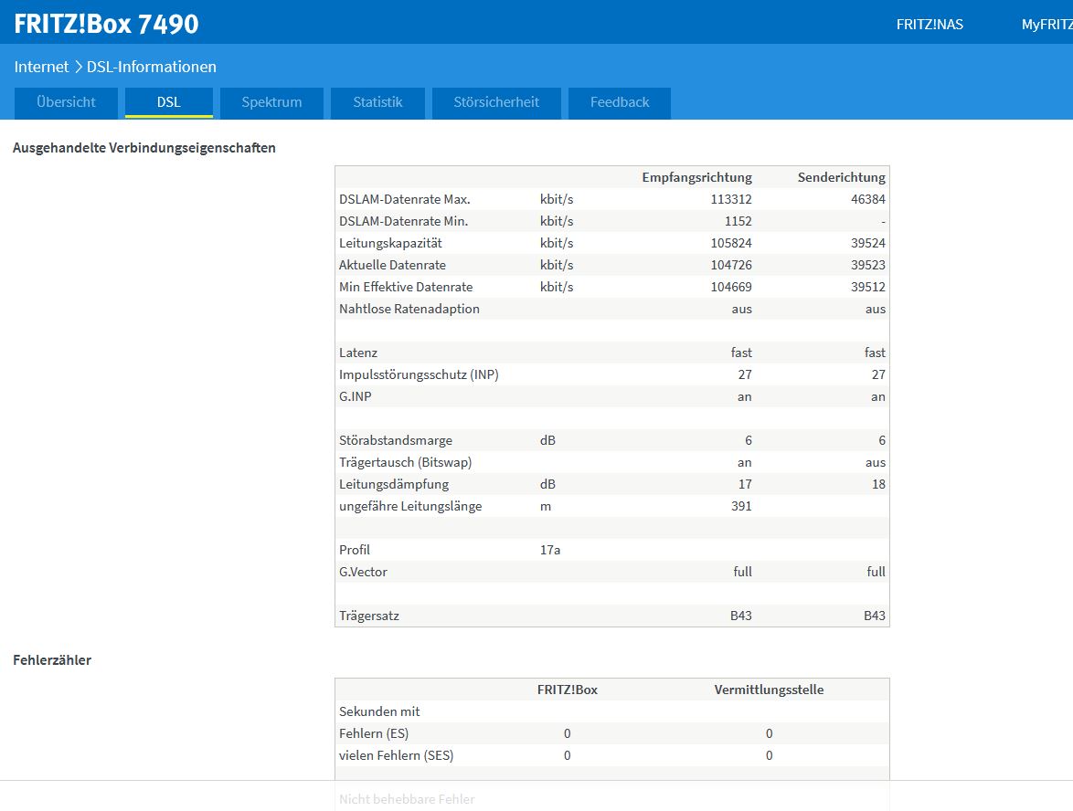Open the MyFRITZ link in header
The width and height of the screenshot is (1073, 811).
point(1047,25)
